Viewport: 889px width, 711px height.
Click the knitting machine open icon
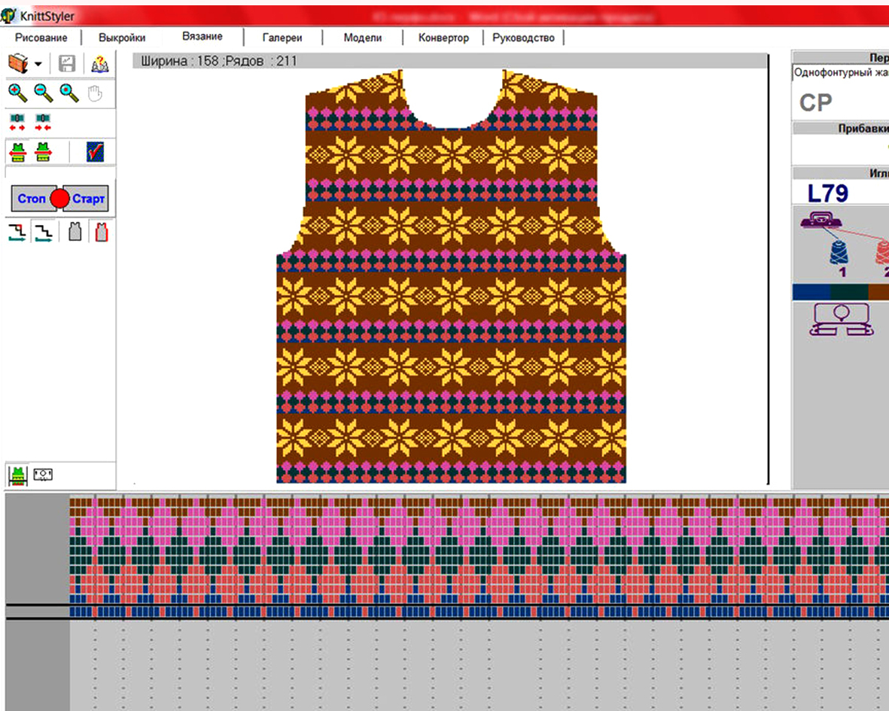(x=18, y=63)
